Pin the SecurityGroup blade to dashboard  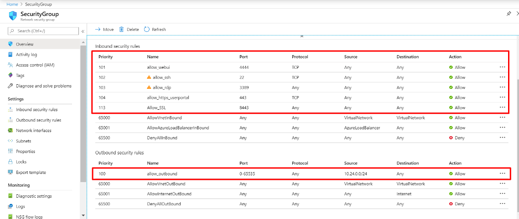pyautogui.click(x=509, y=14)
